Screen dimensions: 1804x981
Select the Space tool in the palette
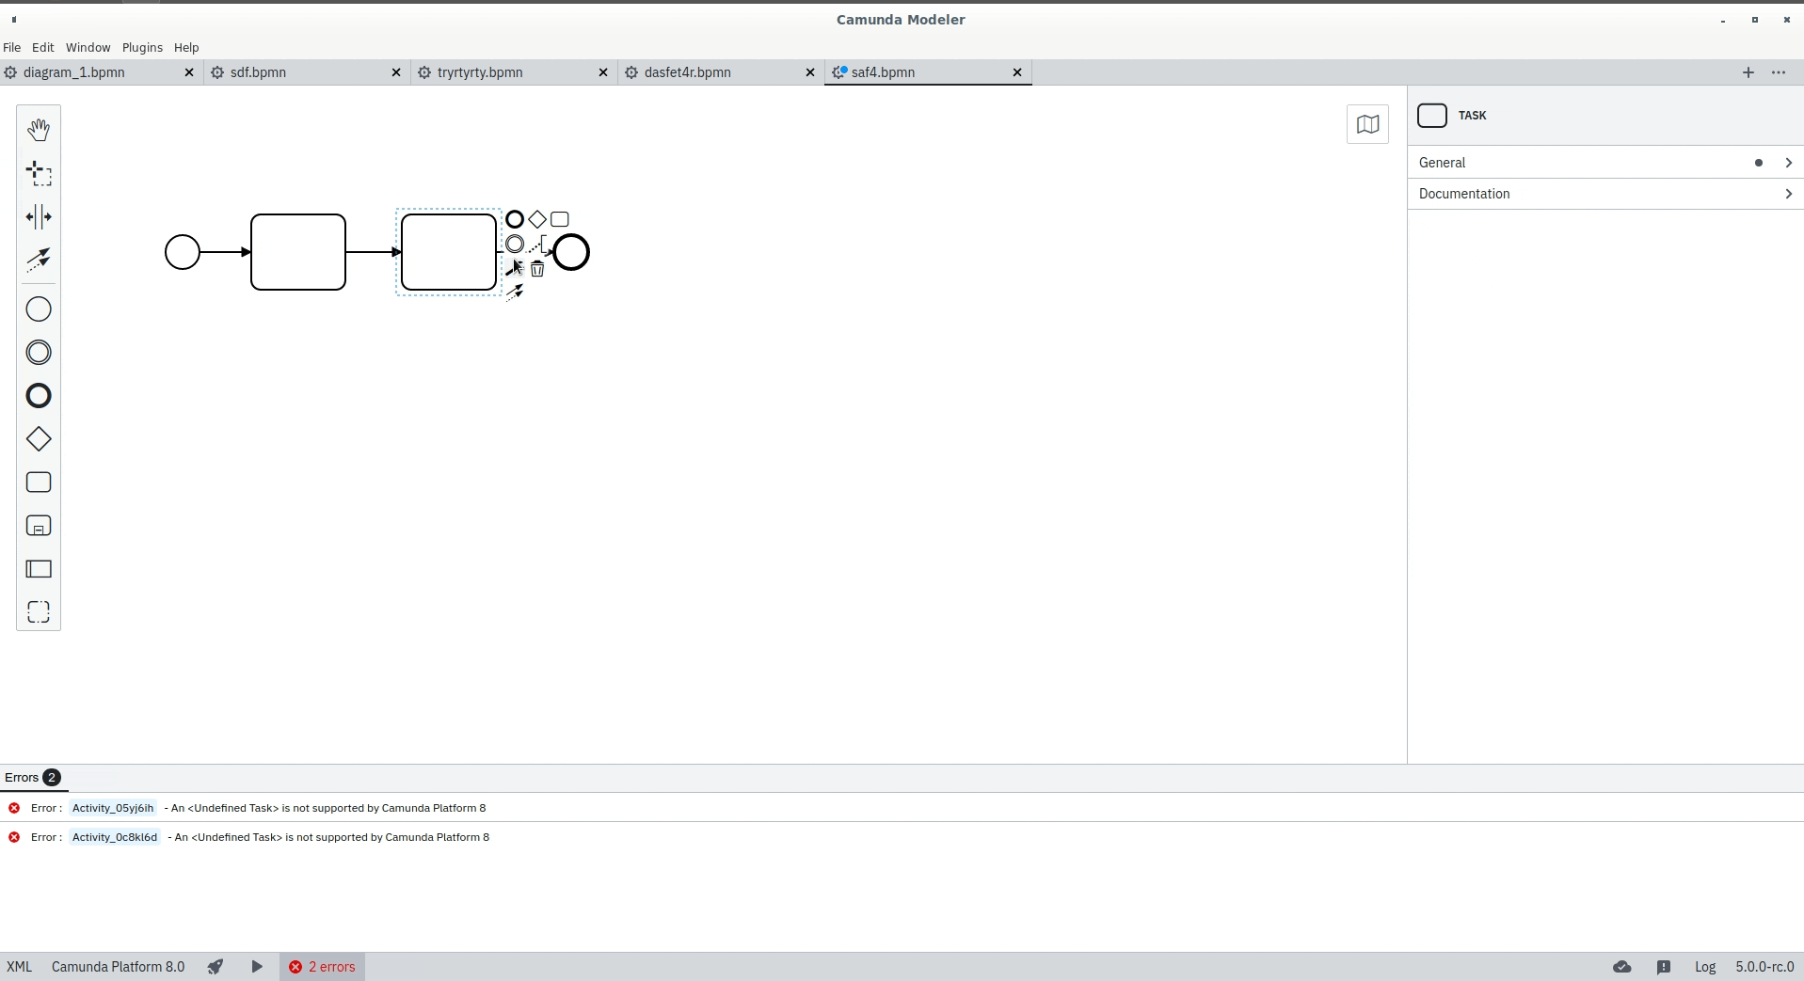click(x=38, y=216)
